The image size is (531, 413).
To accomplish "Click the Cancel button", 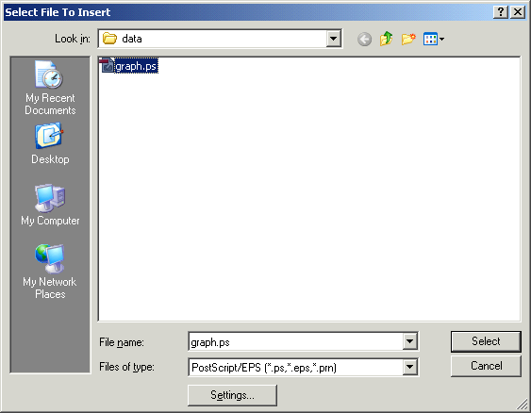I will click(486, 366).
